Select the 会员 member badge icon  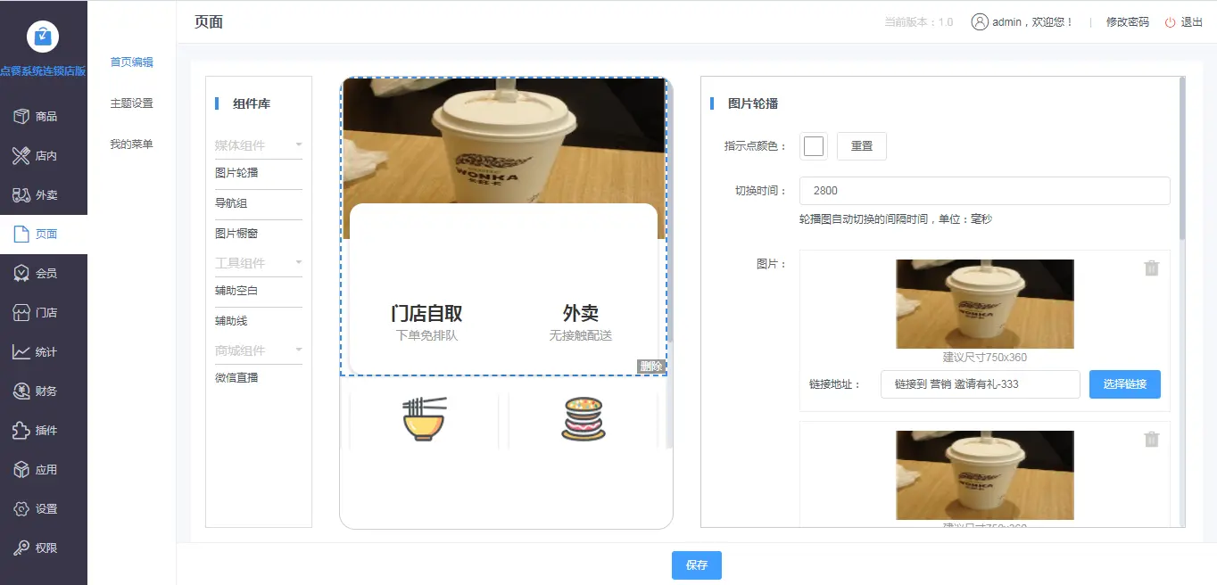click(x=21, y=274)
